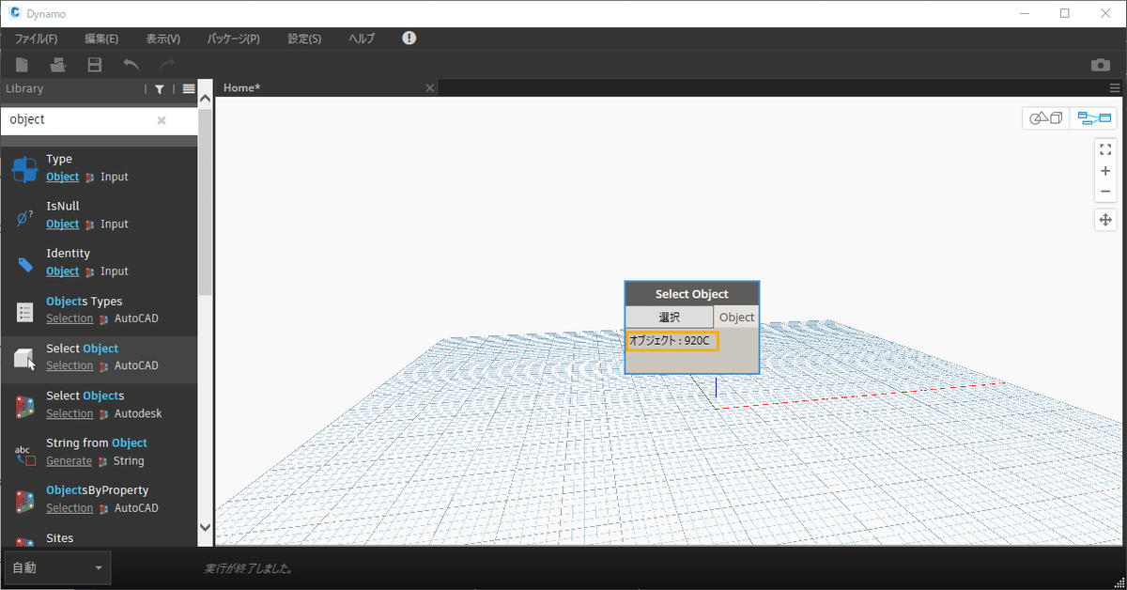The image size is (1127, 590).
Task: Select the Select Objects library result
Action: (99, 406)
